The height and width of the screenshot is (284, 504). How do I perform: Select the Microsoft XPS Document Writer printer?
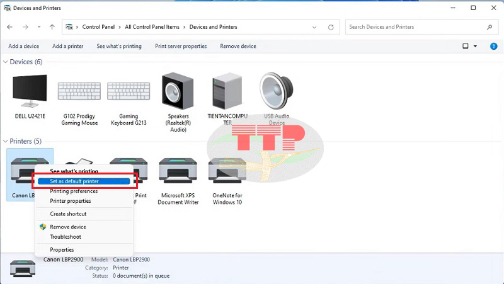(178, 180)
